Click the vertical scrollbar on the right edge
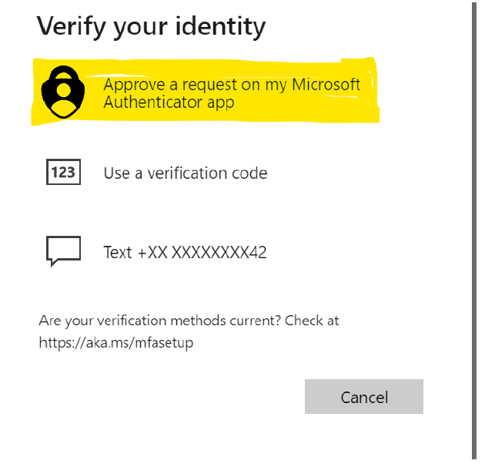 click(473, 231)
